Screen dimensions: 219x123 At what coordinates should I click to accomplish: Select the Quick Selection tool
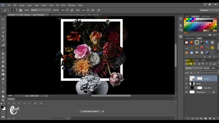(3, 32)
